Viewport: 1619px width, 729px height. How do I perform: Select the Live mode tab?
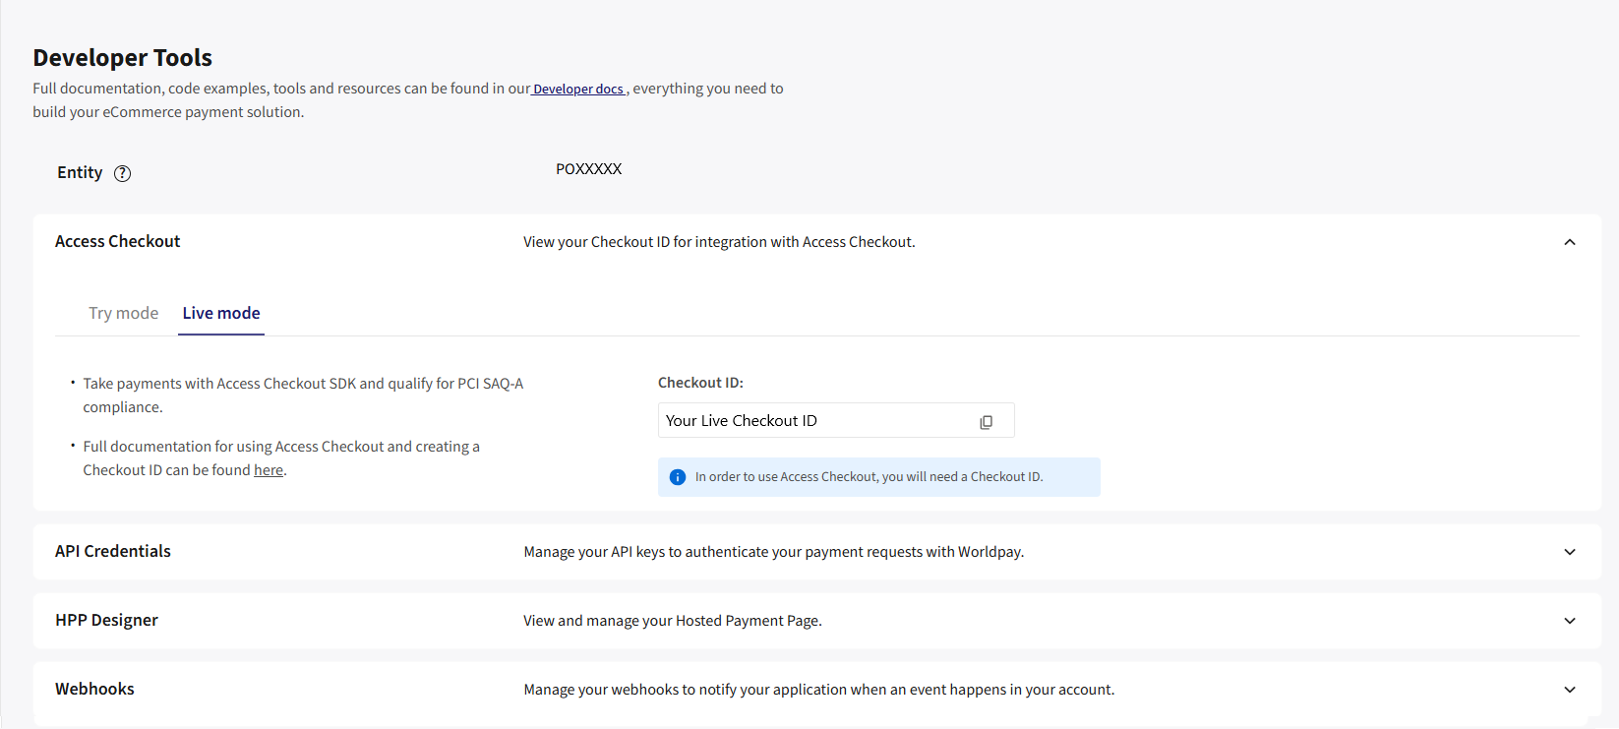(x=221, y=313)
